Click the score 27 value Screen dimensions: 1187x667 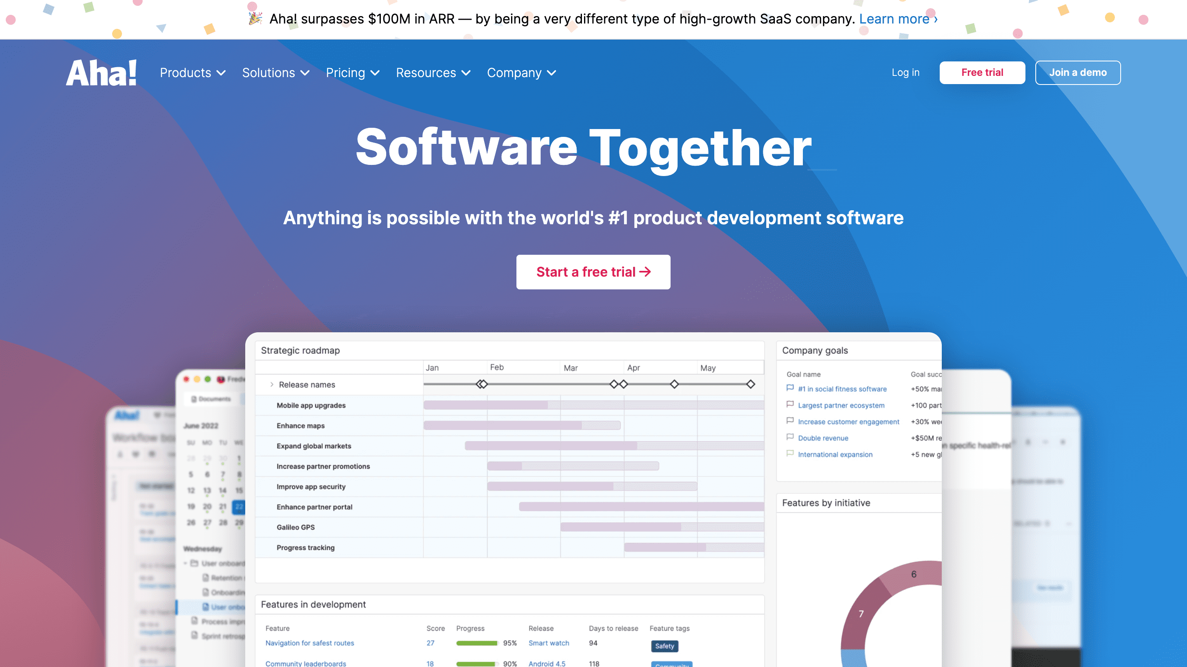430,643
